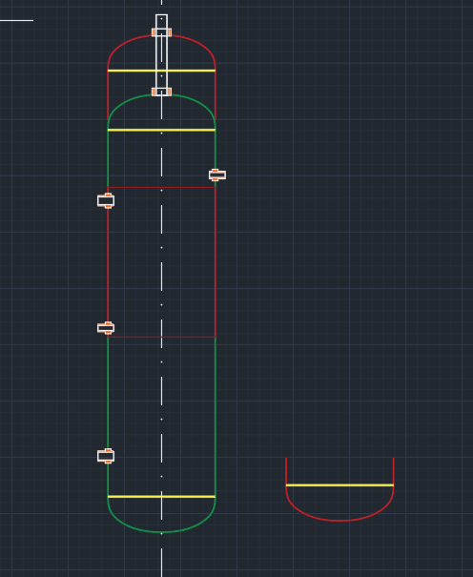
Task: Click the white vertical pipe at the top
Action: coord(161,55)
